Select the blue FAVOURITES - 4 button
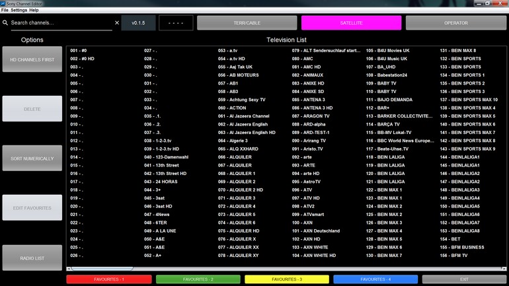 (375, 279)
